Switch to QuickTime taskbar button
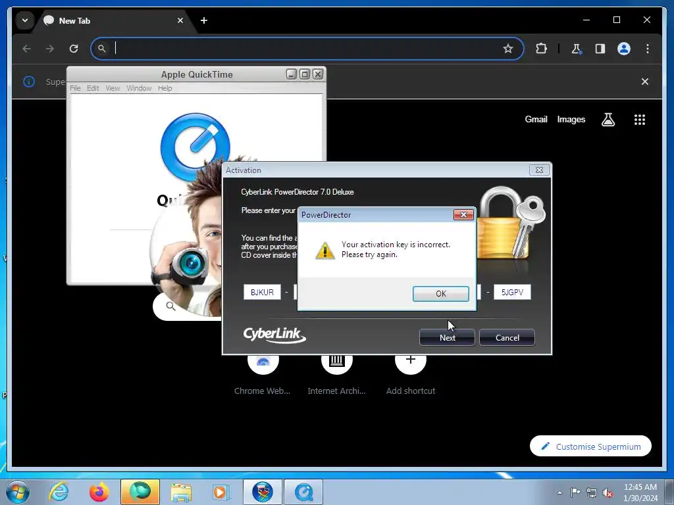Image resolution: width=674 pixels, height=505 pixels. [303, 492]
